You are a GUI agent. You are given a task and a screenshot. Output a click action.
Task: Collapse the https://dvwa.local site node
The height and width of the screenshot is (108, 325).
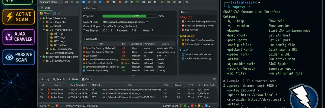(40, 18)
